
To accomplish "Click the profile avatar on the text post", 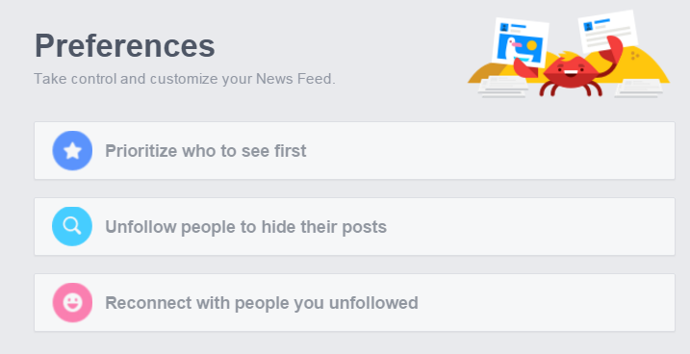I will click(x=588, y=27).
